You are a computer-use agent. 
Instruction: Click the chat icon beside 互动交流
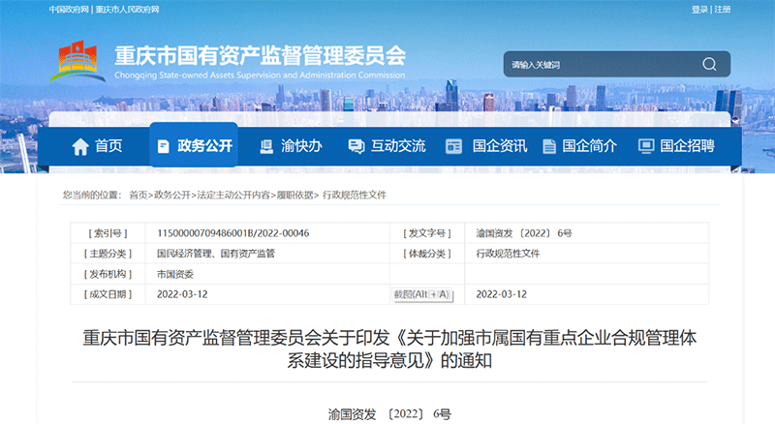click(x=356, y=146)
